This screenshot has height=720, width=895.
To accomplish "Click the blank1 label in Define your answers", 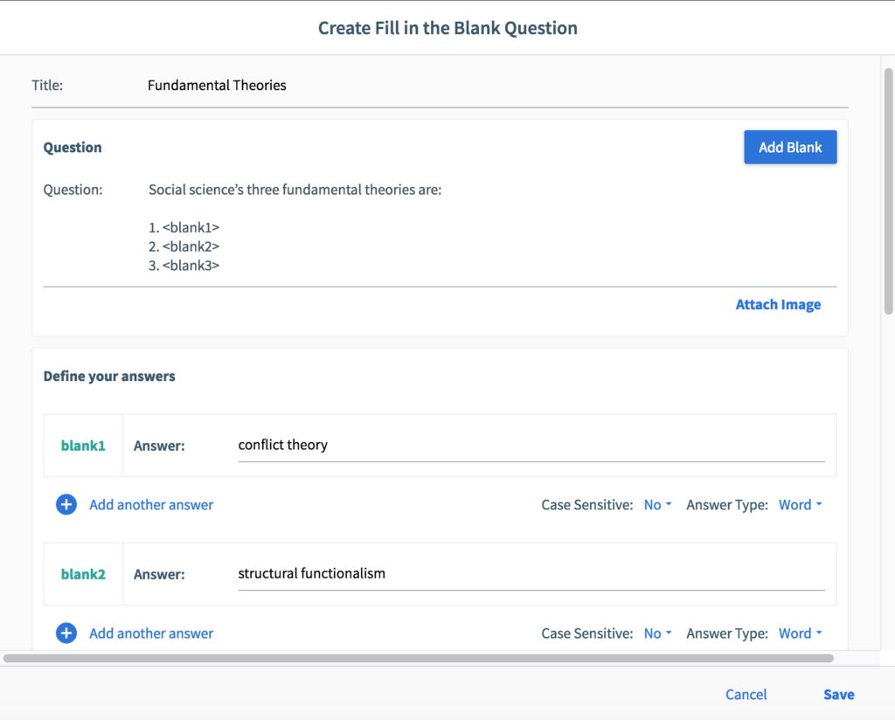I will coord(83,445).
